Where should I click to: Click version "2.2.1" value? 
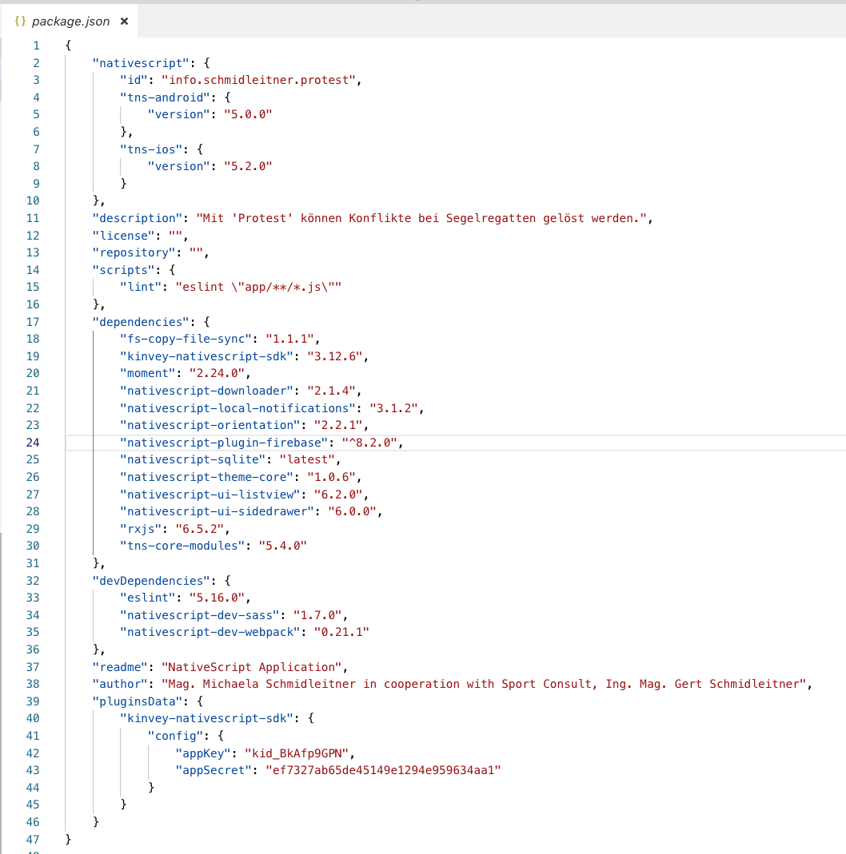click(x=338, y=425)
